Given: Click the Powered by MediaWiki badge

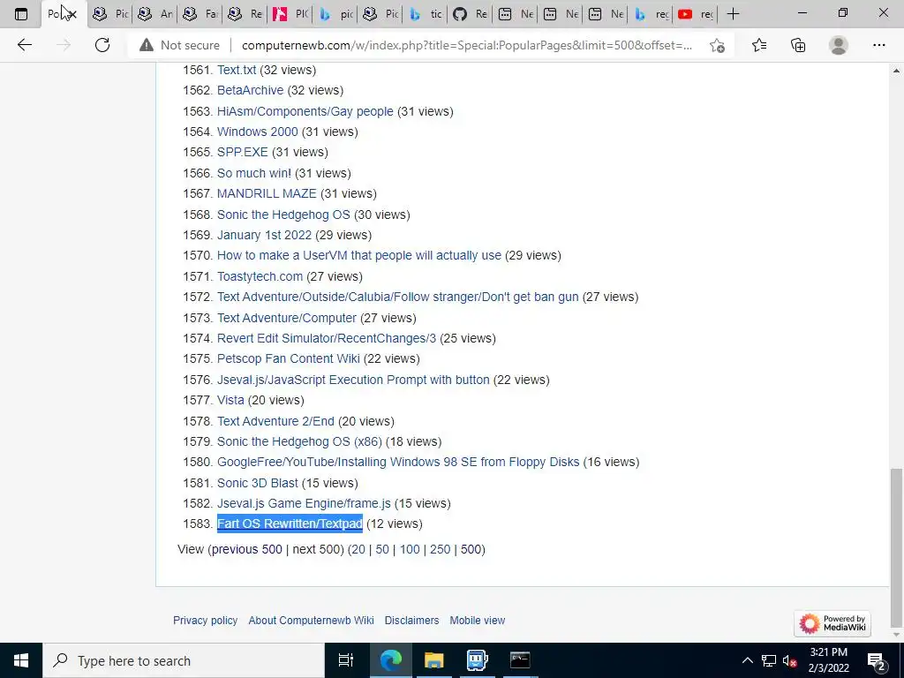Looking at the screenshot, I should click(832, 623).
